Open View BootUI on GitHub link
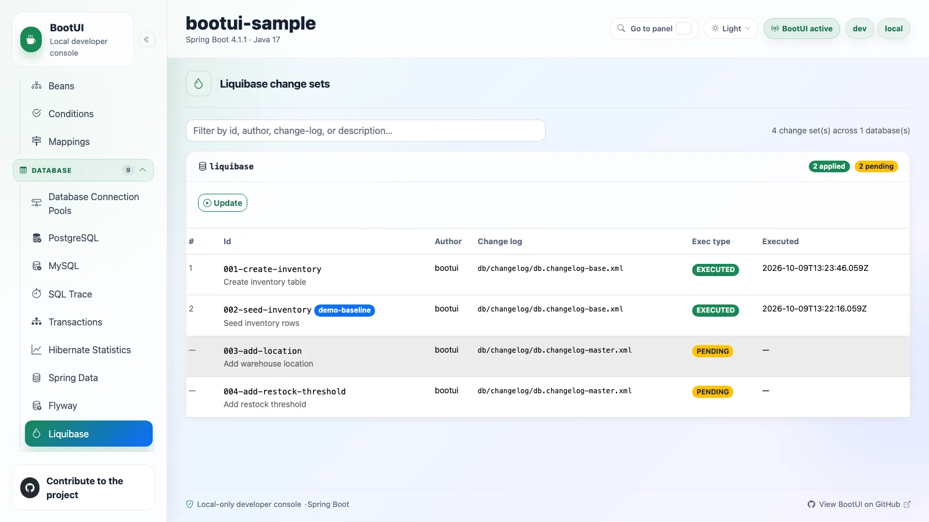Screen dimensions: 929x522 [x=859, y=504]
